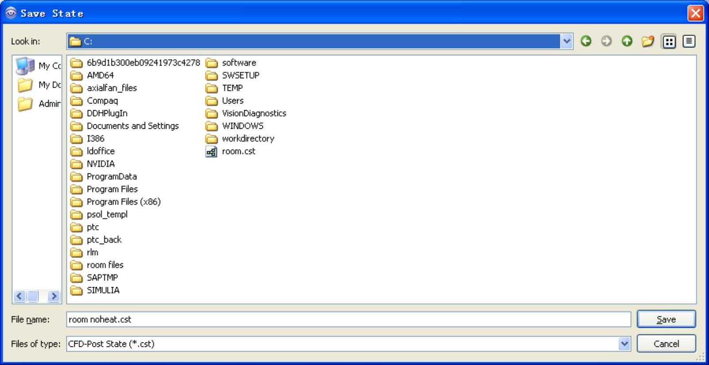Switch to Detail View mode
Viewport: 709px width, 365px height.
689,41
